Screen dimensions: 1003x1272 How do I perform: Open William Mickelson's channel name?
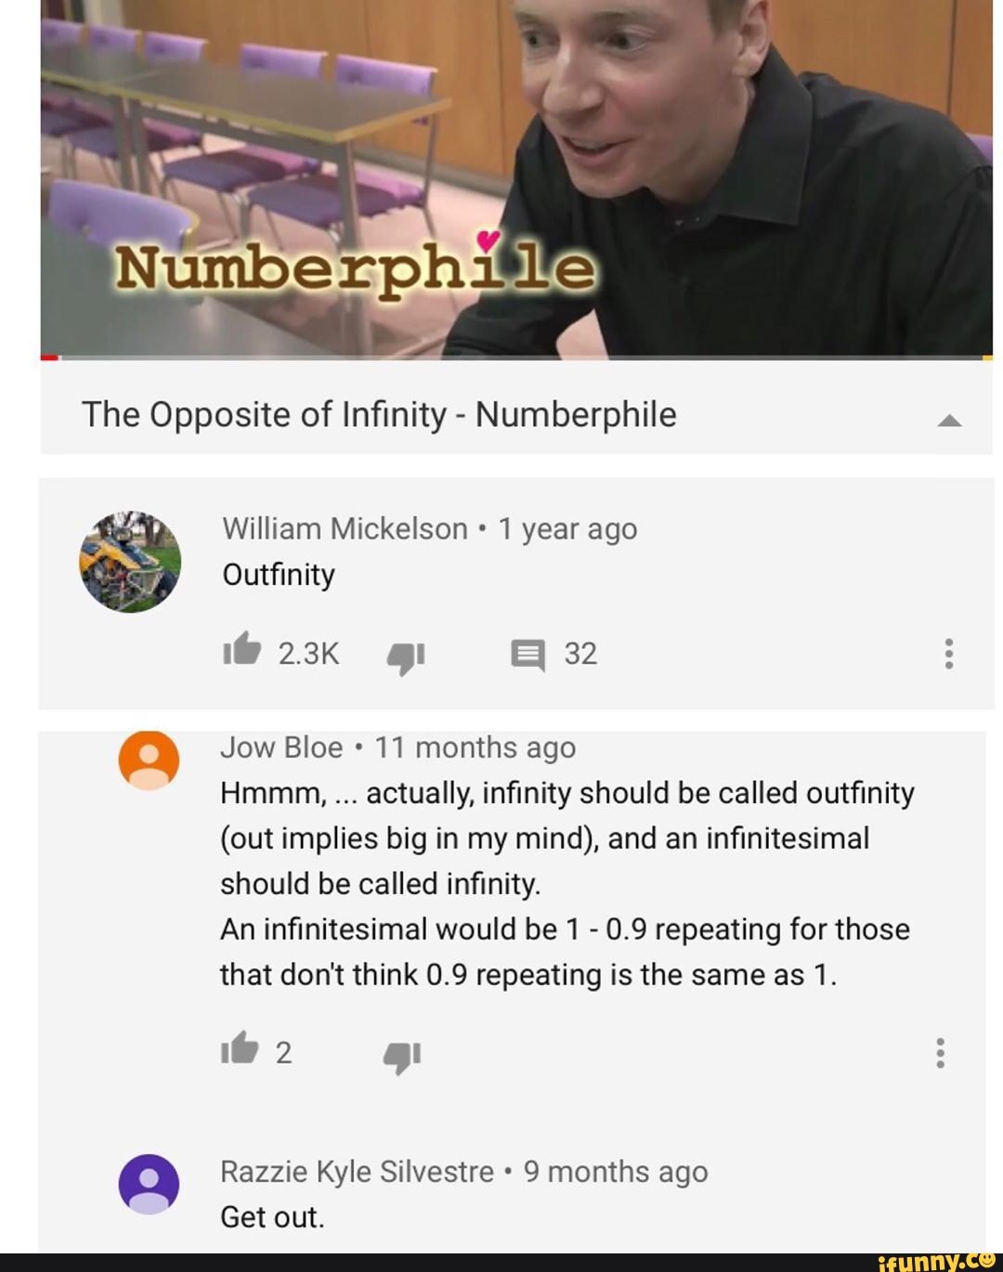point(345,528)
